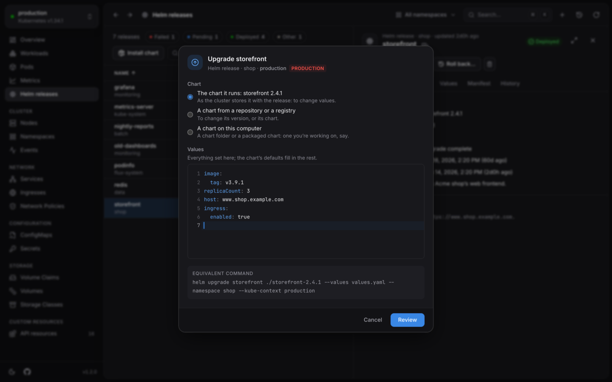Screen dimensions: 612x382
Task: Refresh the Helm releases view
Action: pos(596,15)
